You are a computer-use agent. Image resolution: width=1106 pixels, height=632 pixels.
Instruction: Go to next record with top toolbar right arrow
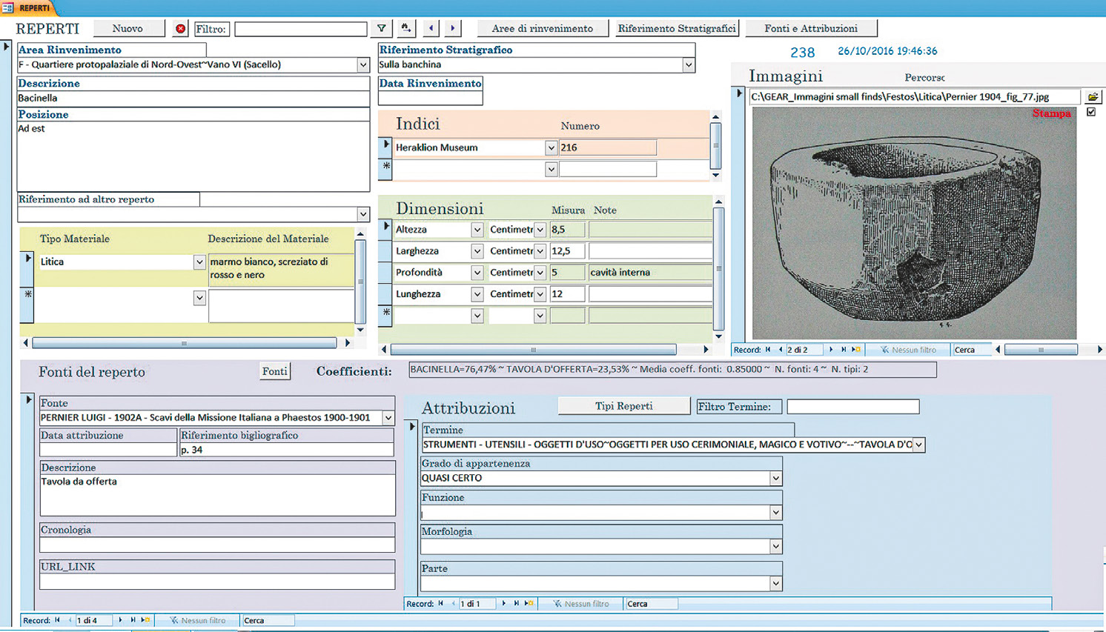[x=453, y=29]
